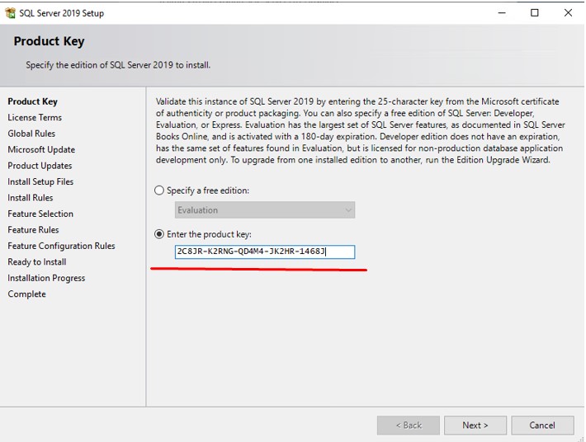Choose Install Setup Files in the sidebar
This screenshot has width=586, height=442.
click(x=40, y=181)
